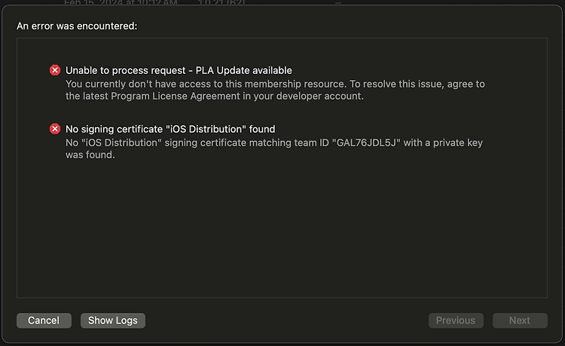
Task: Click the red error icon beside signing certificate
Action: pyautogui.click(x=55, y=129)
